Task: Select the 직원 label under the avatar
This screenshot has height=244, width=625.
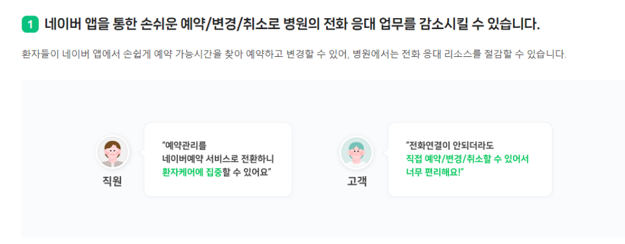Action: (x=112, y=181)
